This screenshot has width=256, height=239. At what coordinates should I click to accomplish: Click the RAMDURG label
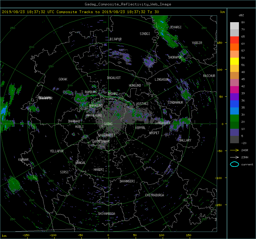(x=91, y=92)
